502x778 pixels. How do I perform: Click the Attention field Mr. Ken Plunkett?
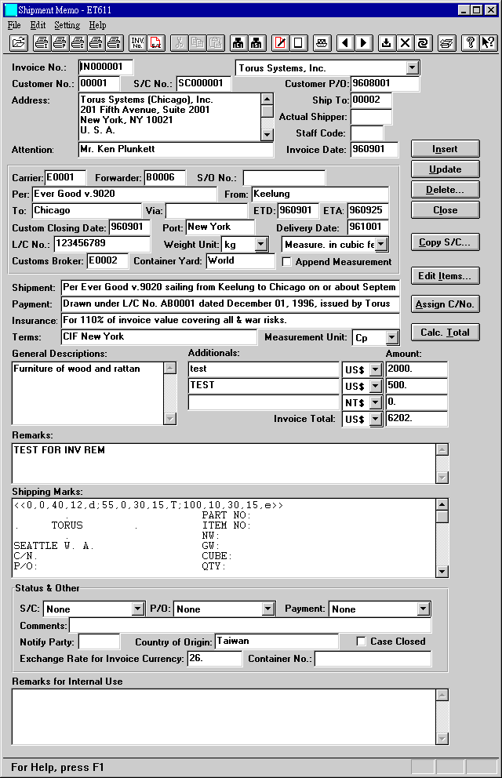(x=176, y=149)
